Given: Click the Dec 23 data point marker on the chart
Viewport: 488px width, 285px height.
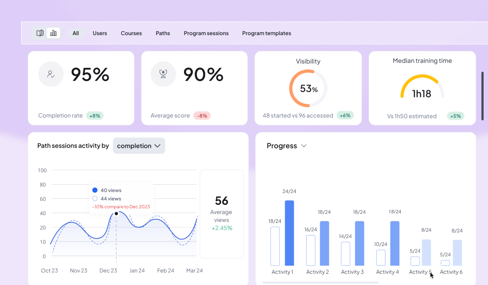Looking at the screenshot, I should pos(116,213).
